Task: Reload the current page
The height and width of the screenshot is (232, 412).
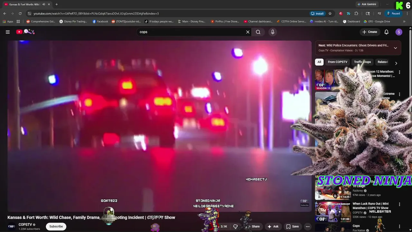Action: 20,14
